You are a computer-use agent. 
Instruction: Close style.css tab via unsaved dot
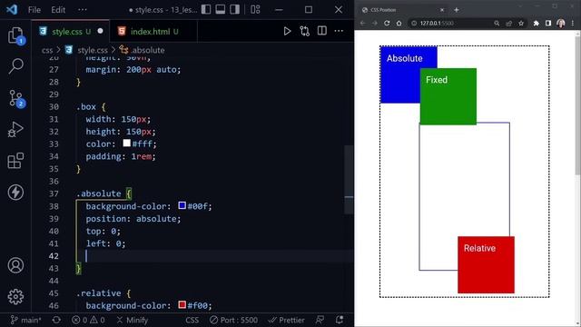pos(100,31)
